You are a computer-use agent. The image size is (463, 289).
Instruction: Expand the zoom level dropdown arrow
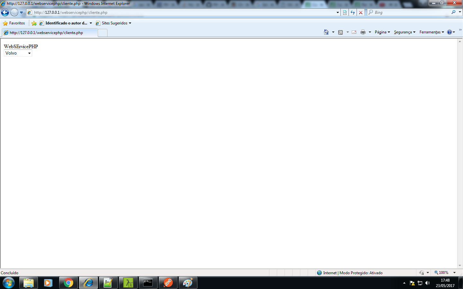click(x=455, y=273)
